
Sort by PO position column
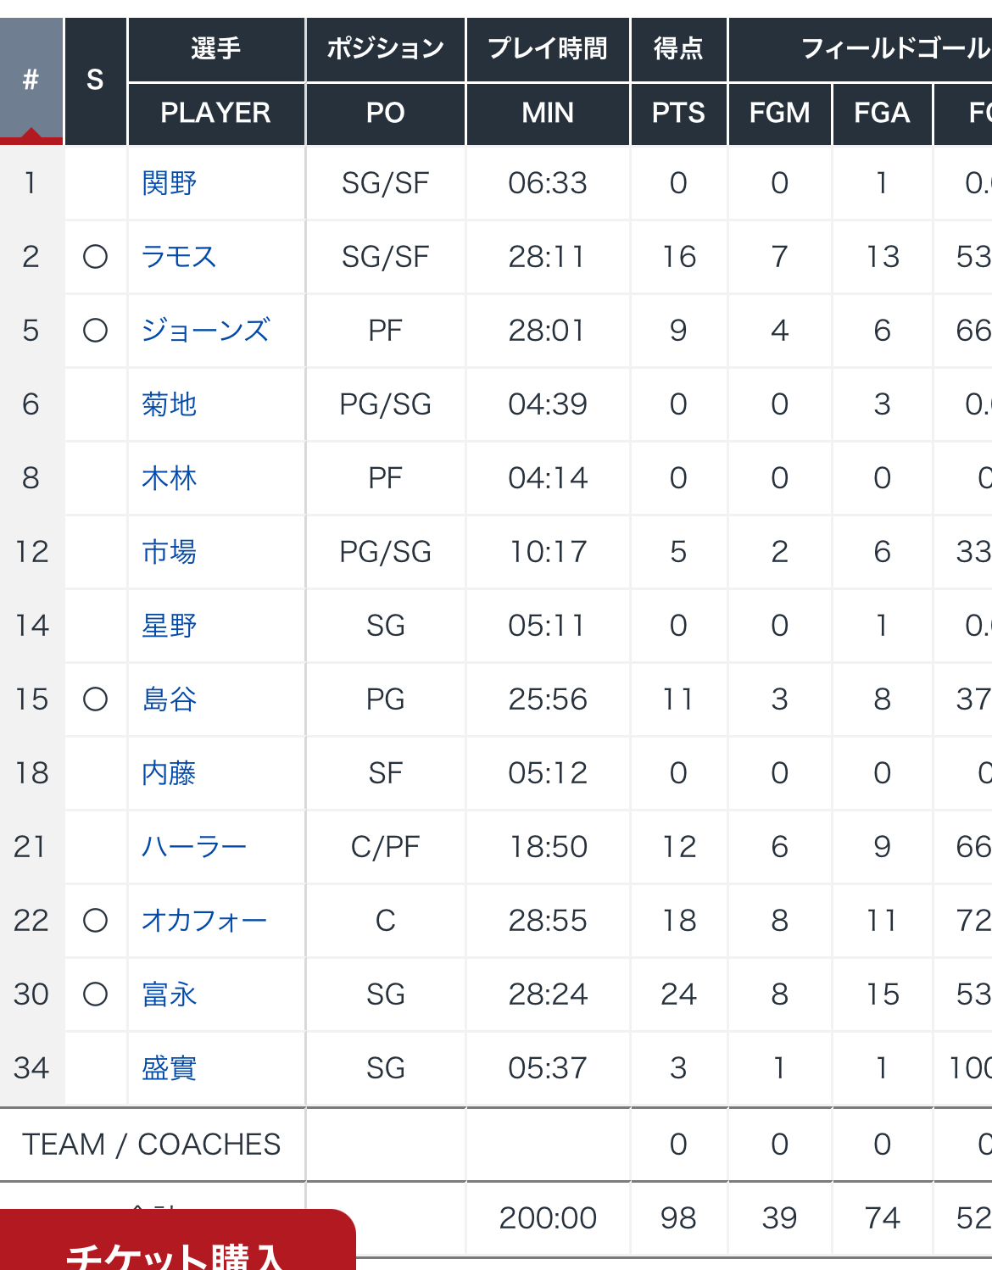(385, 113)
